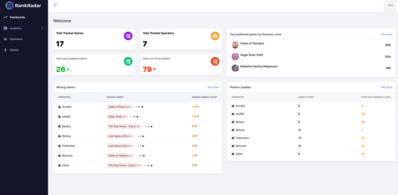The height and width of the screenshot is (195, 398).
Task: Click the orange Total Tracked Operators icon
Action: coord(215,36)
